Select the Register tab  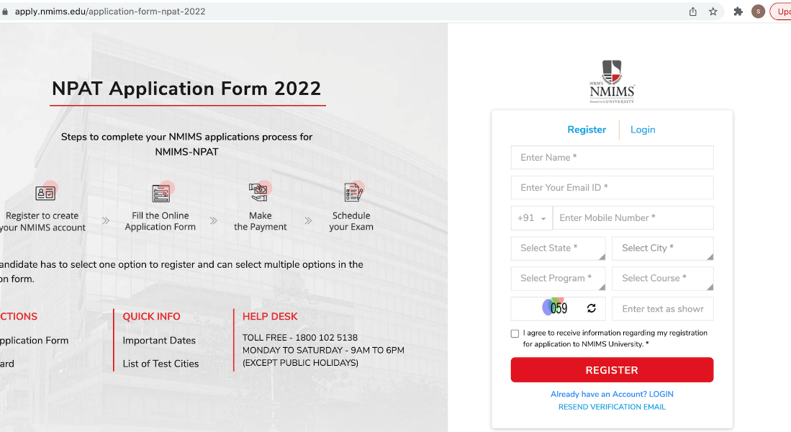point(587,130)
